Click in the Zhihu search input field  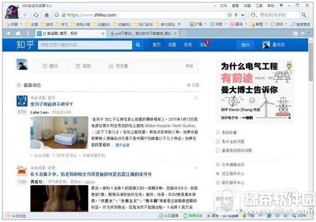[x=85, y=45]
